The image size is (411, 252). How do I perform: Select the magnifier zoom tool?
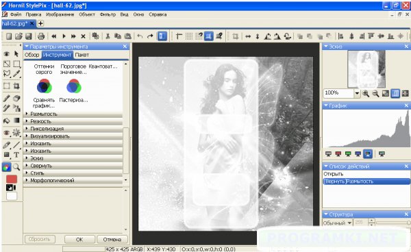[16, 167]
